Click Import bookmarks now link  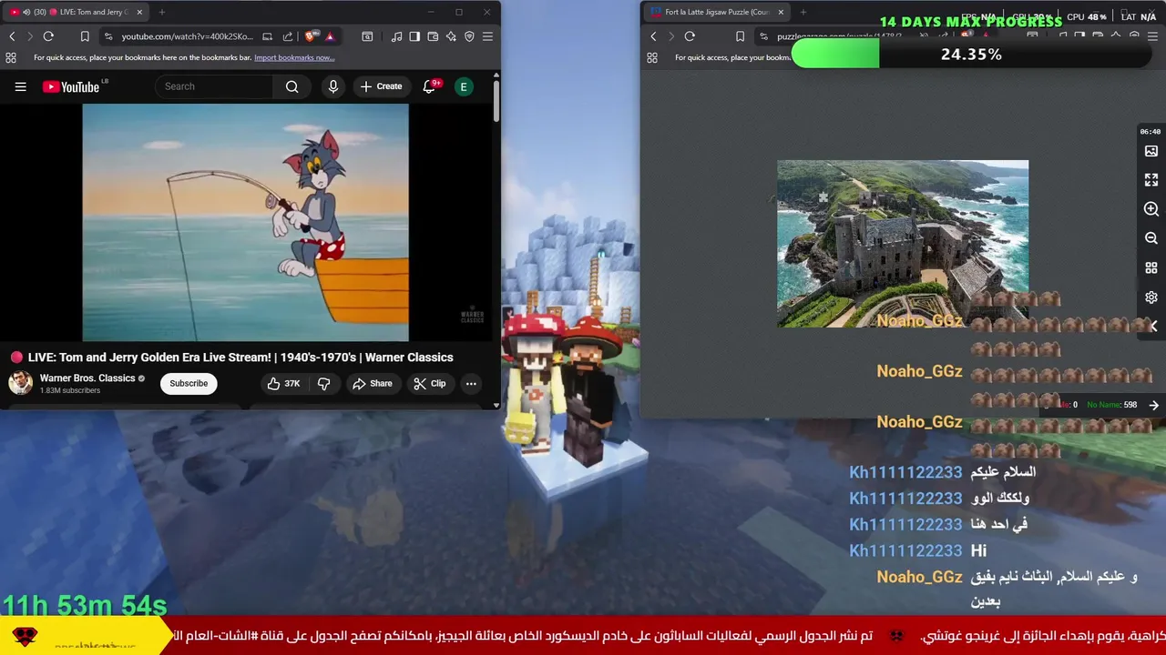coord(294,57)
